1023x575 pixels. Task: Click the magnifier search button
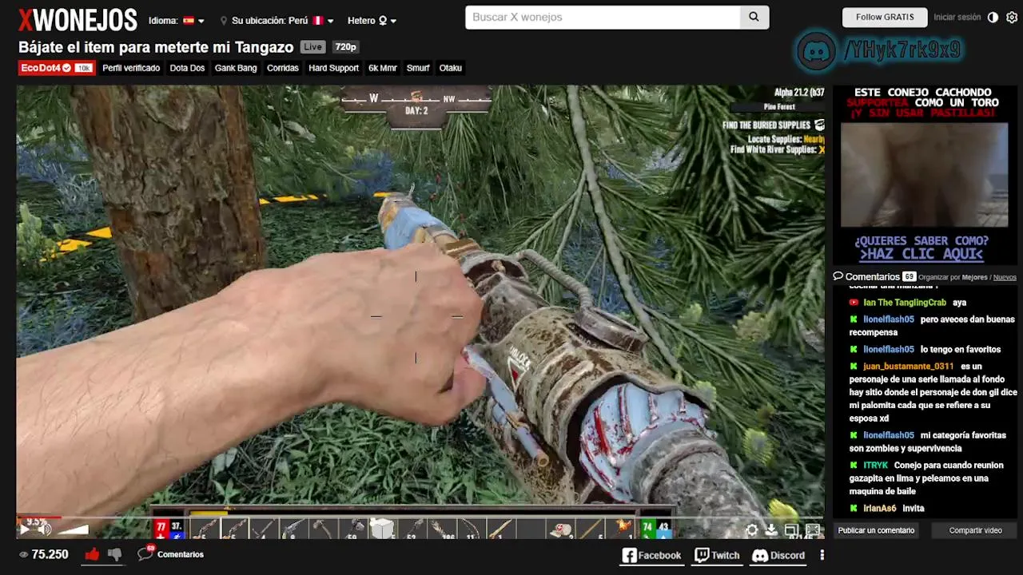pos(754,17)
